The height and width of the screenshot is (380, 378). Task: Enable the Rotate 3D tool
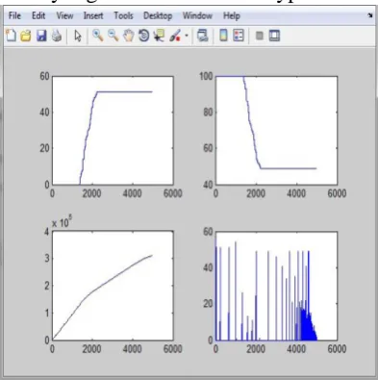[x=143, y=36]
